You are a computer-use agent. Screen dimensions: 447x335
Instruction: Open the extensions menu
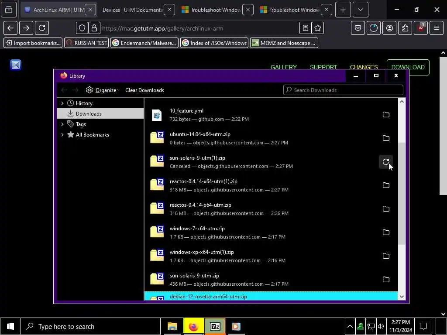(405, 28)
